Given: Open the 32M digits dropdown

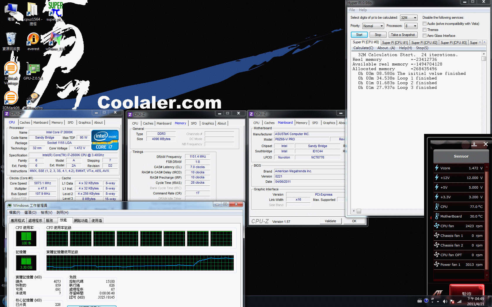Looking at the screenshot, I should (409, 18).
